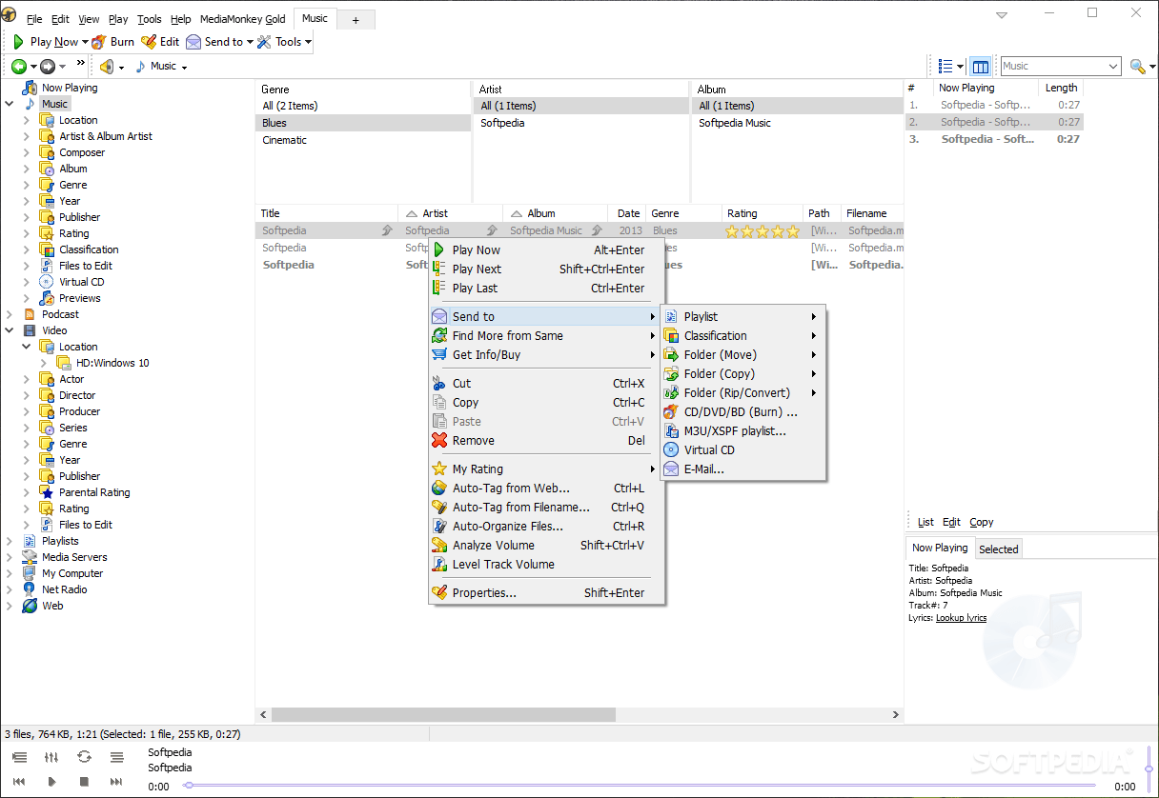This screenshot has width=1159, height=798.
Task: Click the magnifier search icon
Action: point(1137,67)
